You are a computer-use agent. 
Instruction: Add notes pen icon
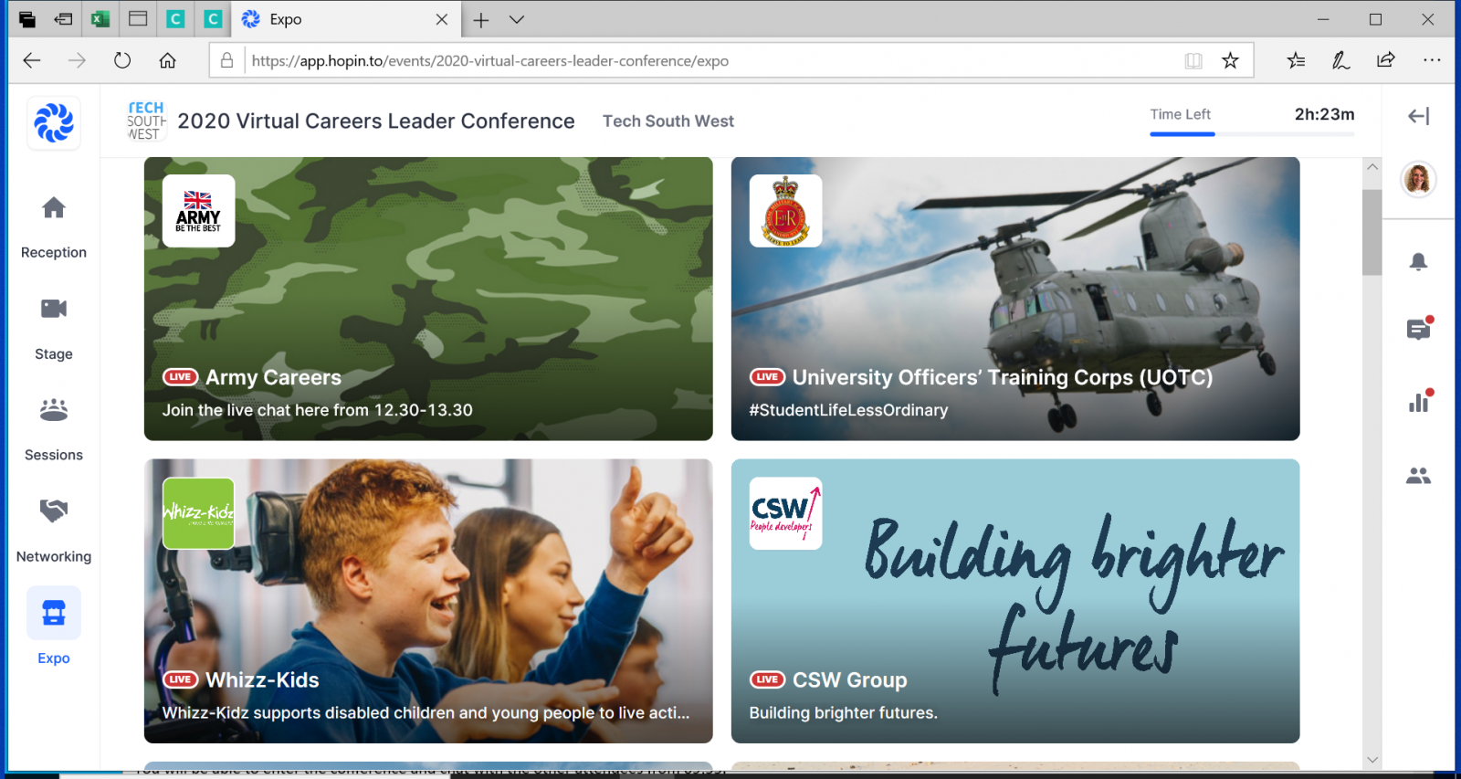1340,60
